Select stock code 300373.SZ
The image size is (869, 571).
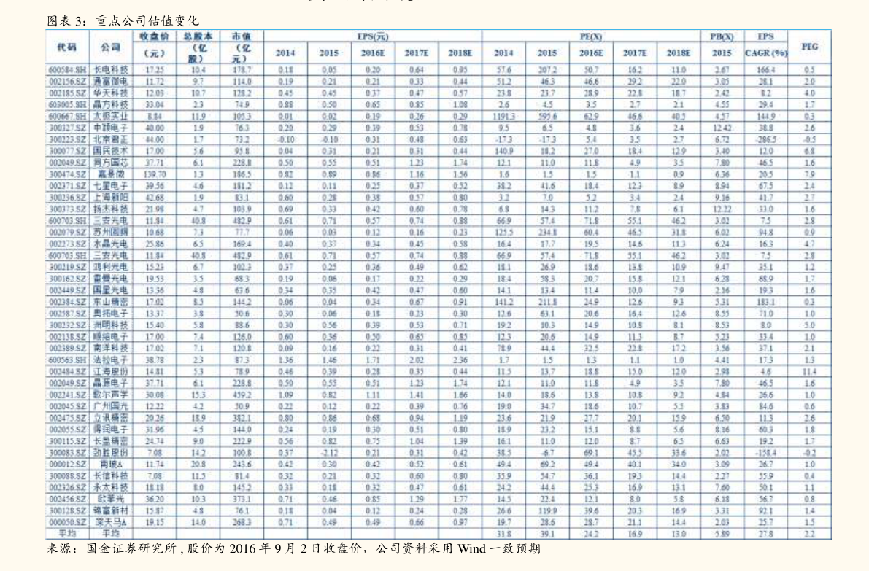(67, 209)
